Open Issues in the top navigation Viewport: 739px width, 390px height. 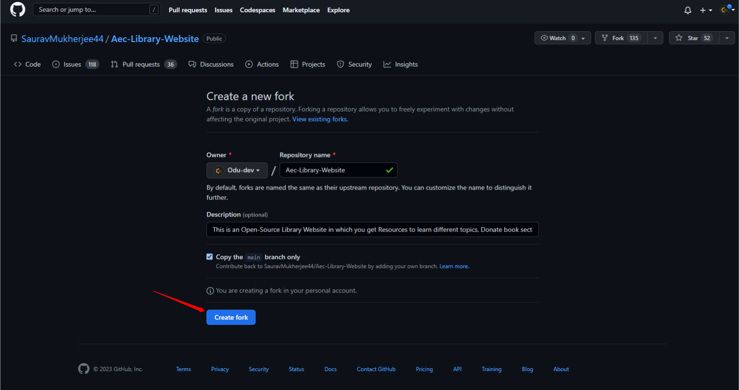click(223, 10)
